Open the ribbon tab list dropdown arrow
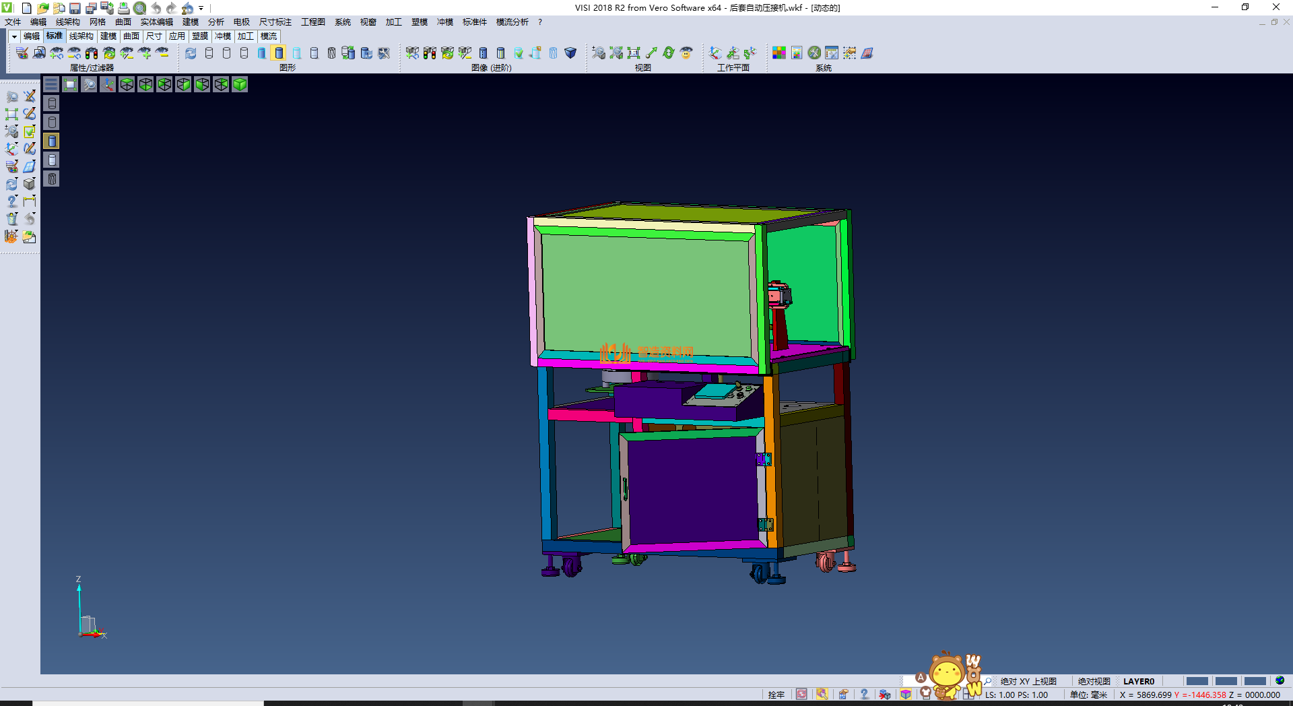Image resolution: width=1293 pixels, height=706 pixels. [13, 36]
